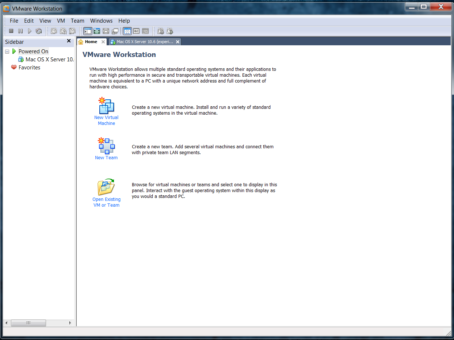Click the Full Screen toolbar icon
The image size is (454, 340).
(x=97, y=31)
